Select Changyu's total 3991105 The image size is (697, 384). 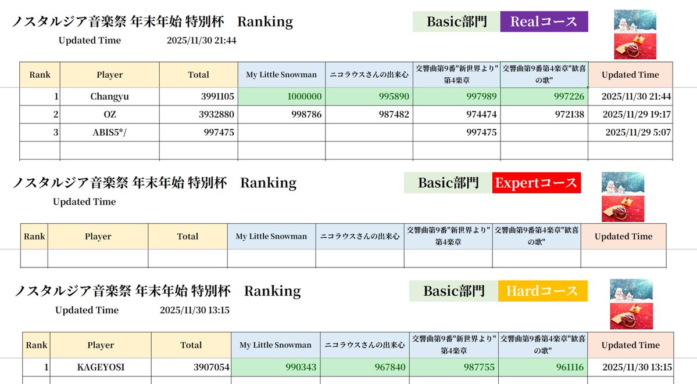point(199,96)
